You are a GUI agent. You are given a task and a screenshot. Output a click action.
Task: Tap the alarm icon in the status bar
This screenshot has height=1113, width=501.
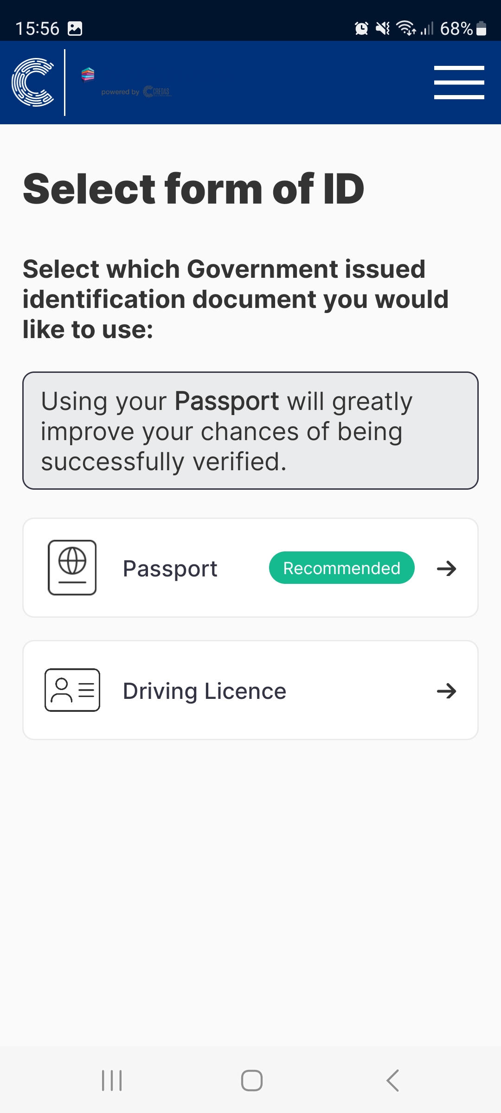(361, 29)
